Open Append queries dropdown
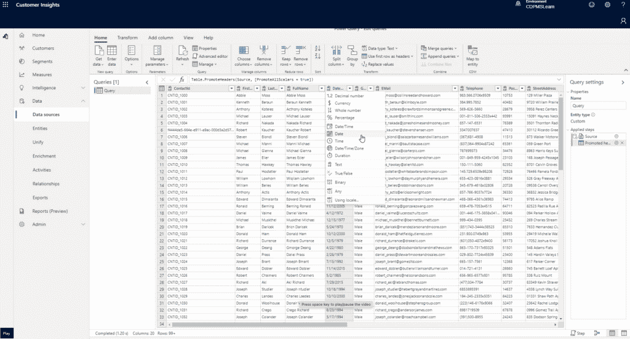The image size is (630, 339). (x=440, y=56)
